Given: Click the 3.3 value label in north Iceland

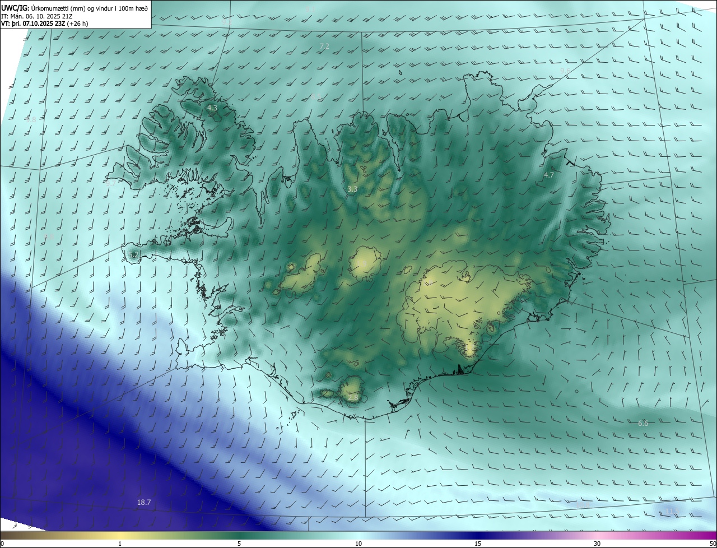Looking at the screenshot, I should tap(352, 189).
